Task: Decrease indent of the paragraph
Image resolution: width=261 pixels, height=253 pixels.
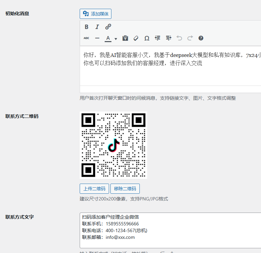Action: (x=157, y=38)
